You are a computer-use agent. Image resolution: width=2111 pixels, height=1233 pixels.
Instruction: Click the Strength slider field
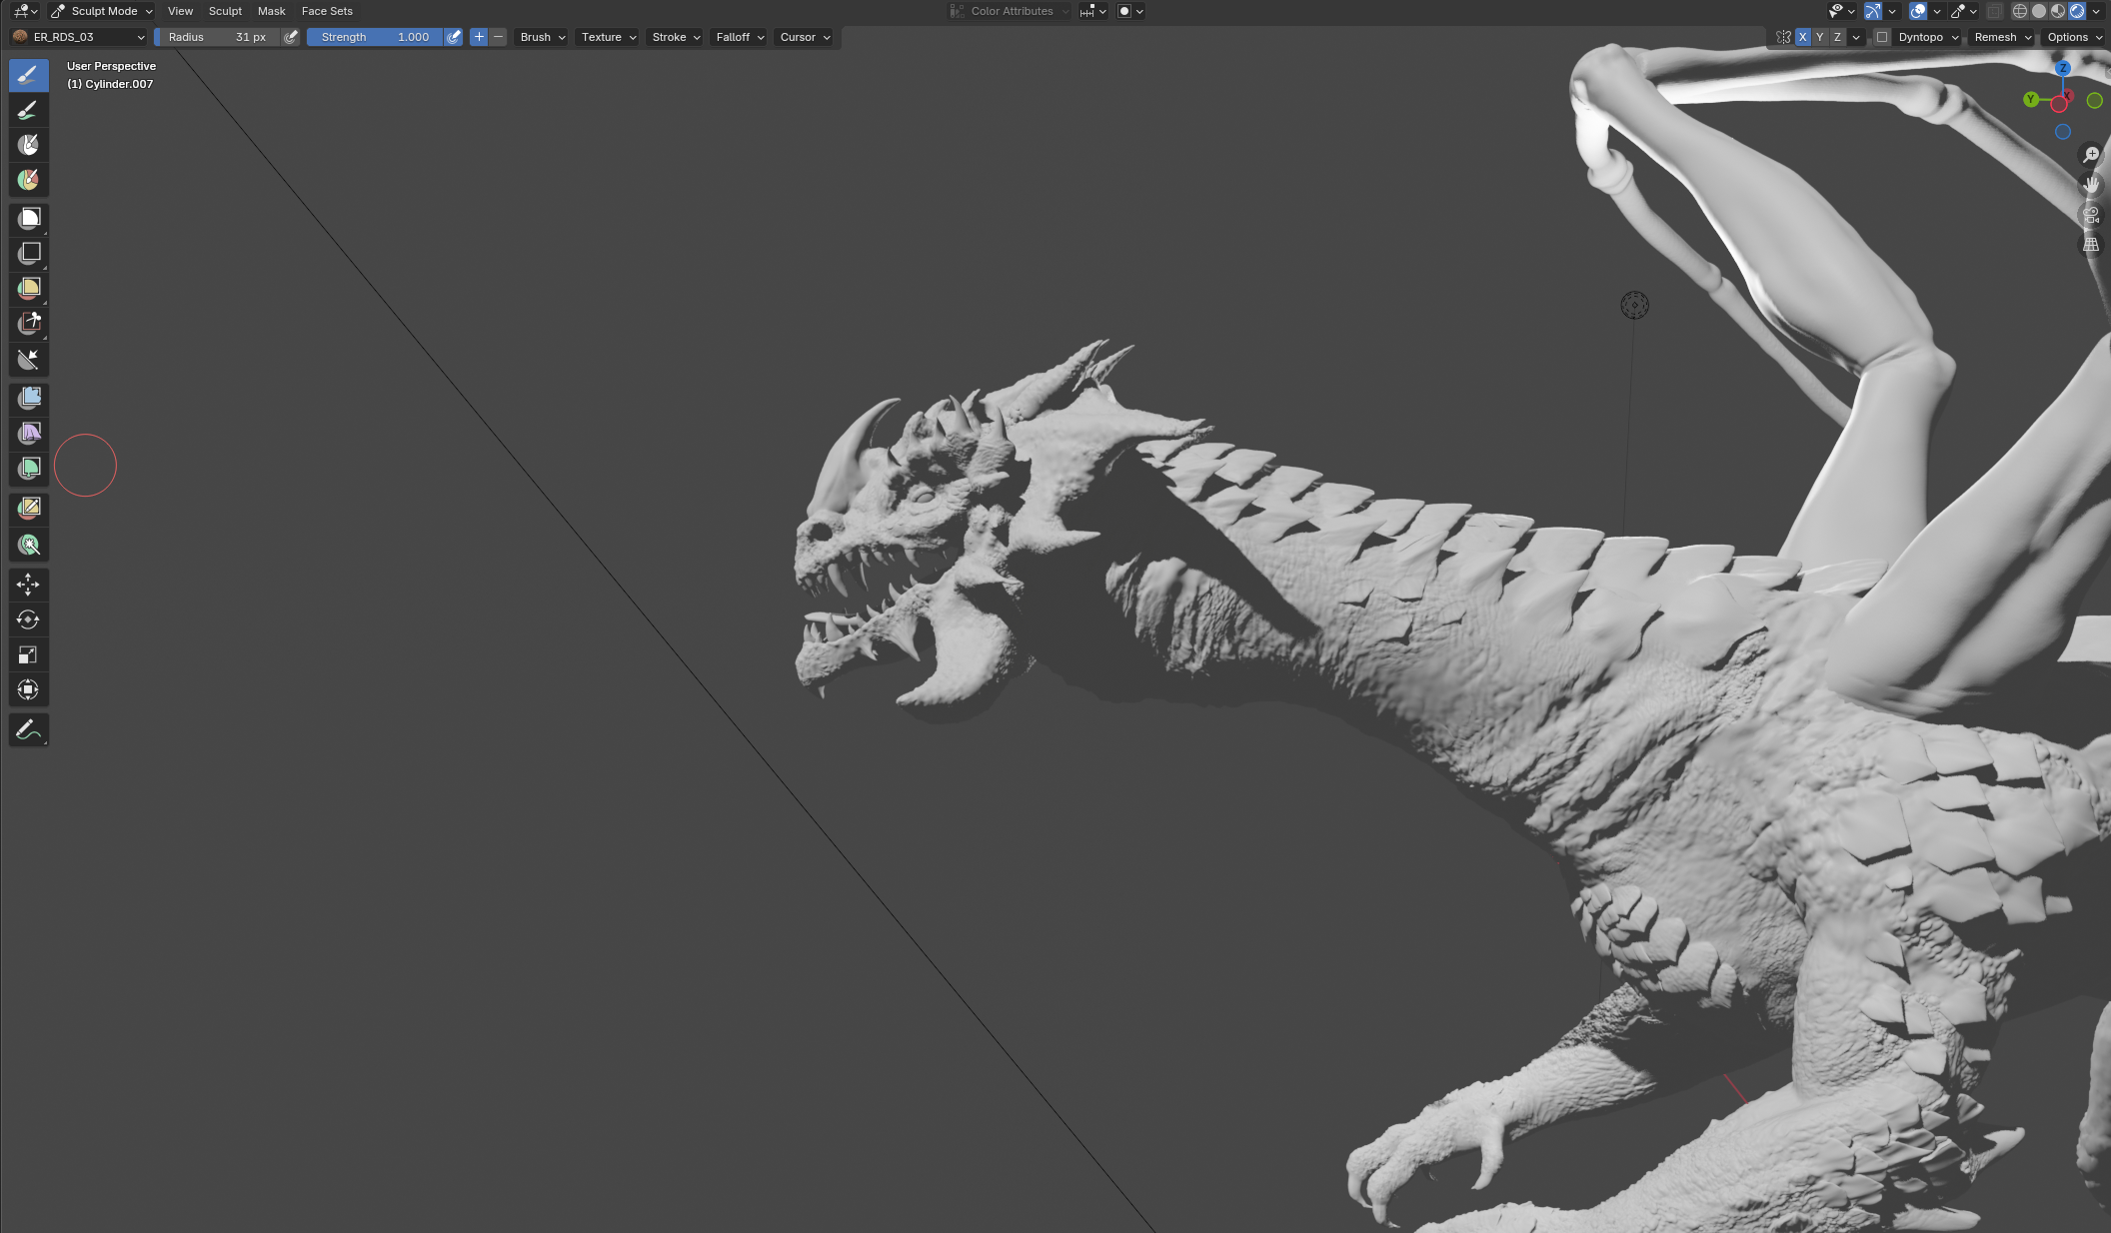[375, 37]
